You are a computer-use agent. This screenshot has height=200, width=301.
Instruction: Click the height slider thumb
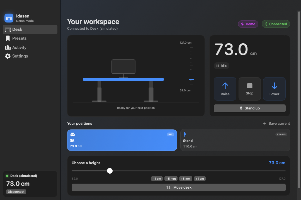tap(110, 171)
